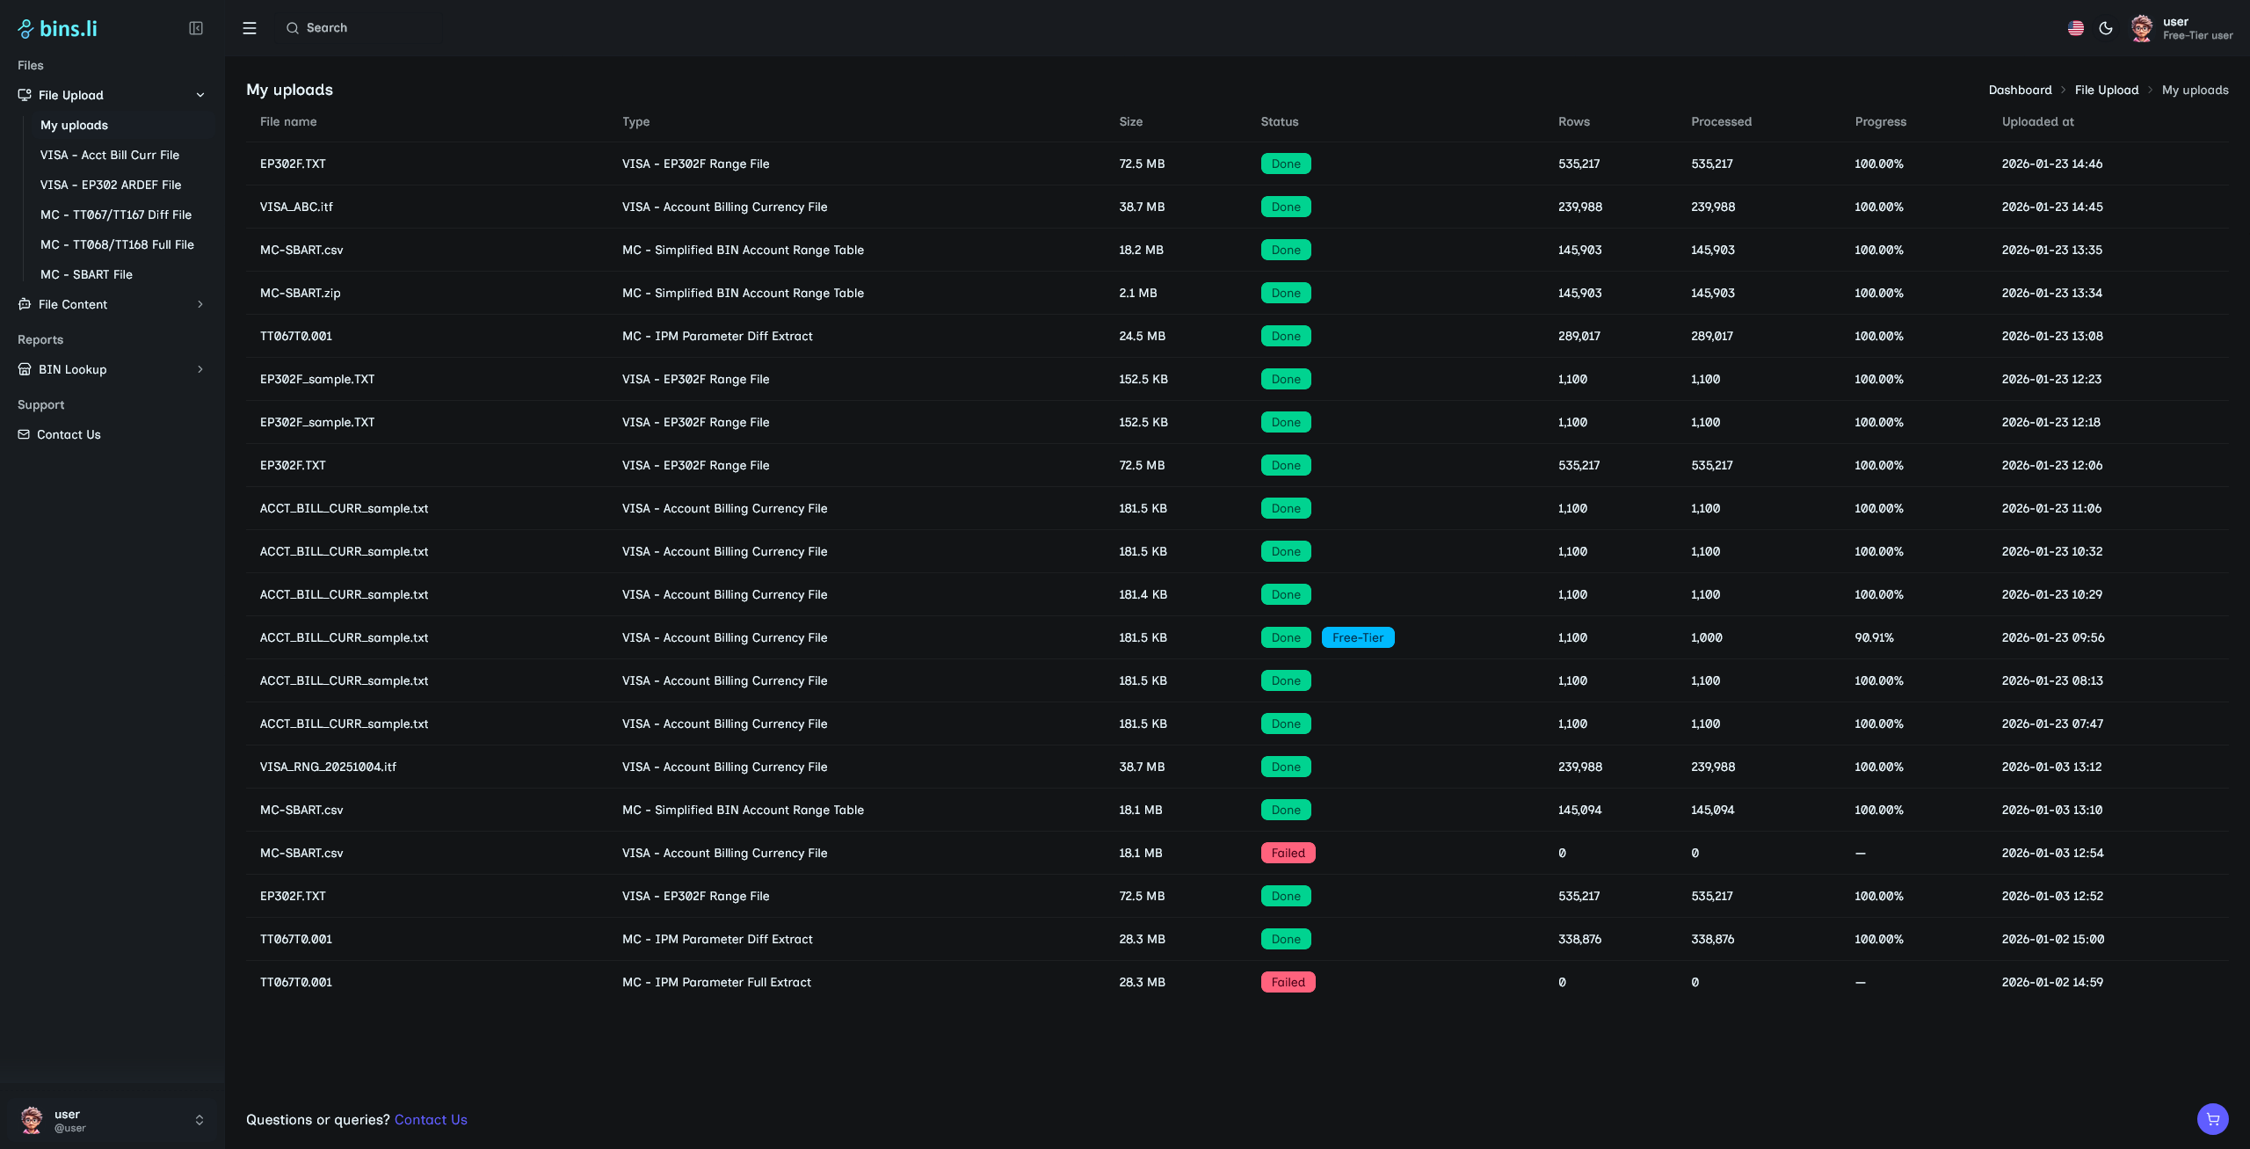Click the bins.li logo
This screenshot has width=2250, height=1149.
click(58, 28)
